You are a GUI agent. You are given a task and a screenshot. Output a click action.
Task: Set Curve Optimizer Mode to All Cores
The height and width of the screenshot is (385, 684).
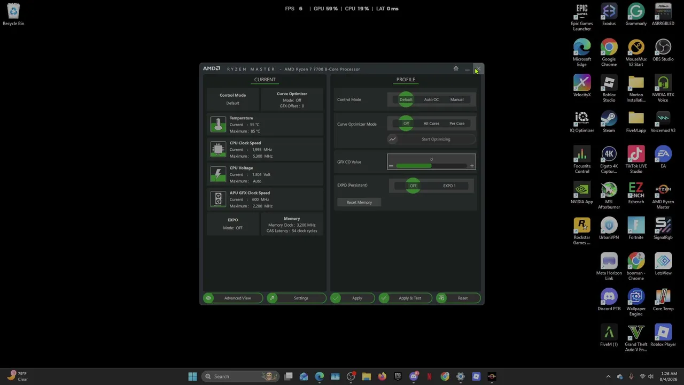[x=431, y=124]
